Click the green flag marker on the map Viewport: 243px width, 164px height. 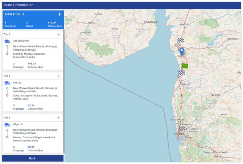185,66
